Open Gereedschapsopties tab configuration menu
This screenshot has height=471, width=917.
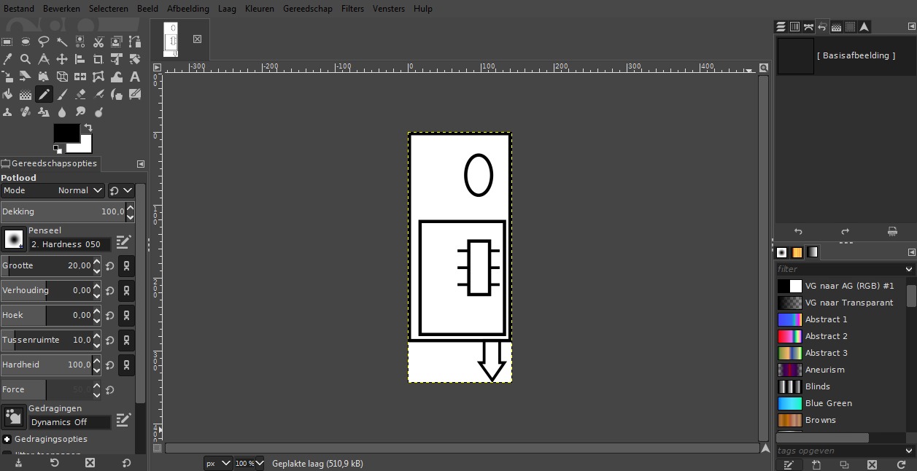(141, 164)
